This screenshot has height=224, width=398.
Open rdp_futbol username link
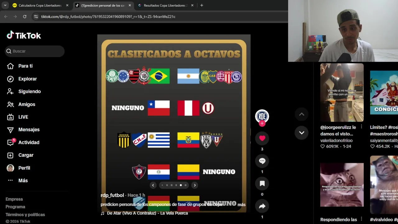click(x=112, y=195)
